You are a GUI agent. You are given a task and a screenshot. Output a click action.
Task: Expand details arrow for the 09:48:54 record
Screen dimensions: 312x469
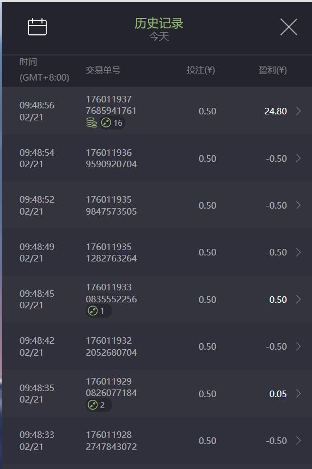pyautogui.click(x=298, y=158)
